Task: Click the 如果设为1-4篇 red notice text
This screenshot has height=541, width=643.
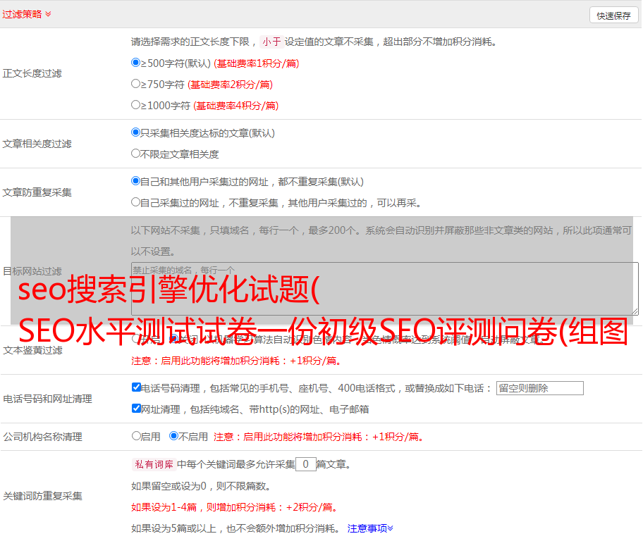Action: point(235,507)
